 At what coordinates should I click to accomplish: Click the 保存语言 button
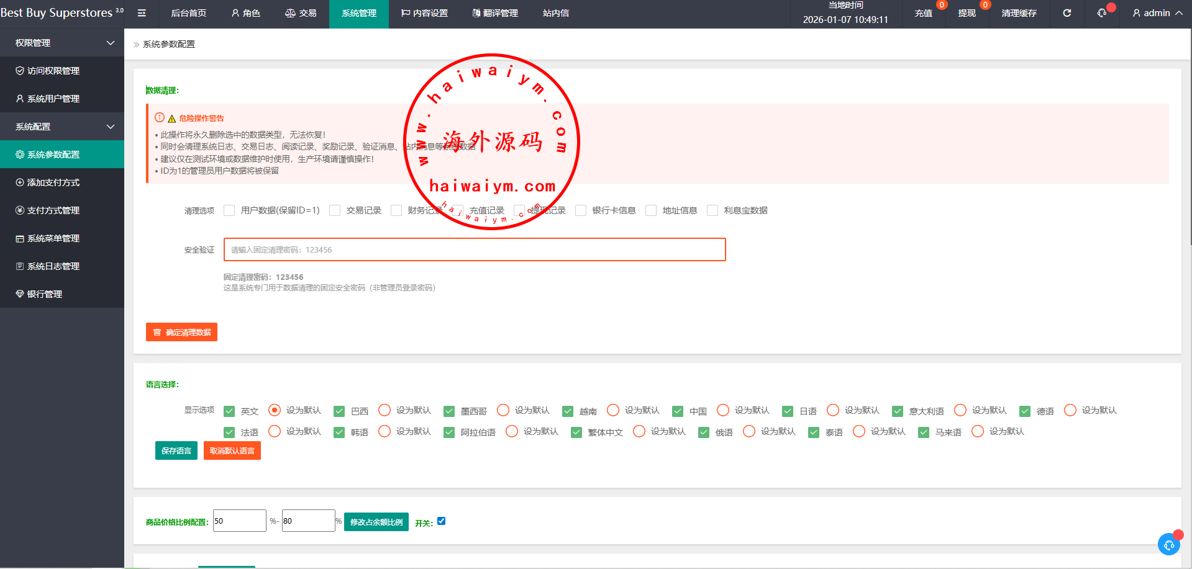click(176, 450)
